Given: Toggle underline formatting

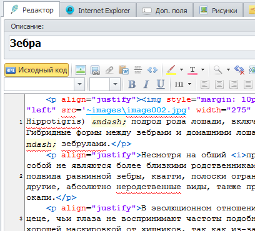Looking at the screenshot, I should point(161,84).
